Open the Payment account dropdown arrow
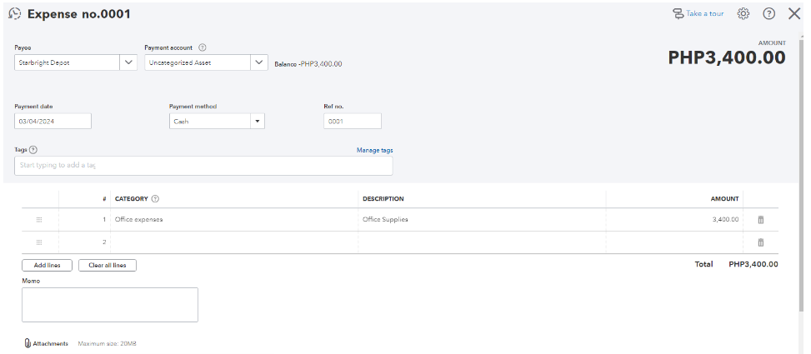 259,62
